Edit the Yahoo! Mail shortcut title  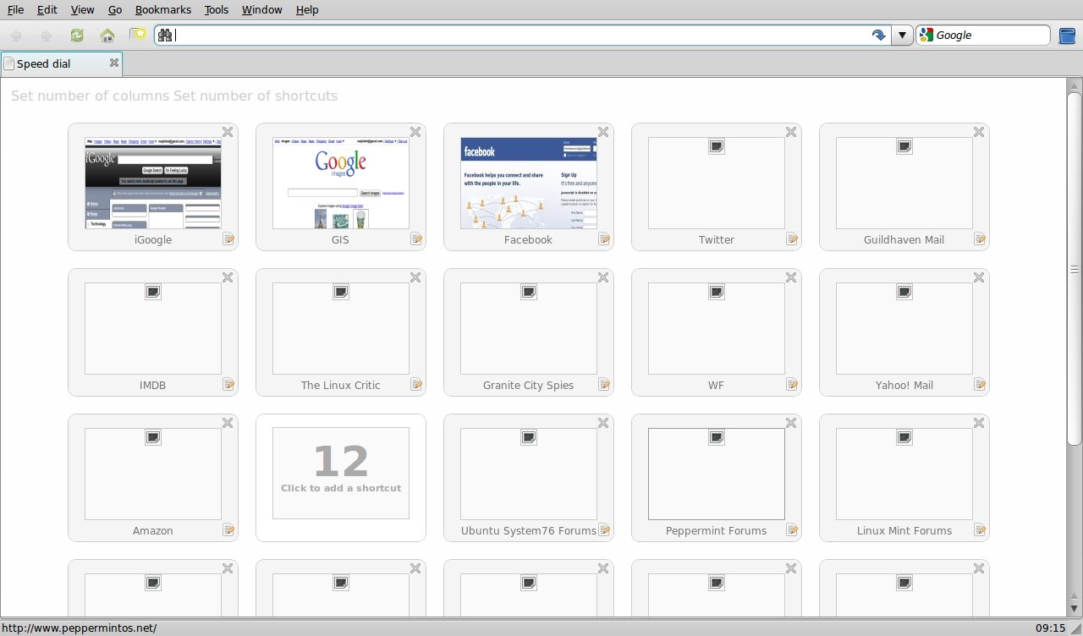(980, 385)
